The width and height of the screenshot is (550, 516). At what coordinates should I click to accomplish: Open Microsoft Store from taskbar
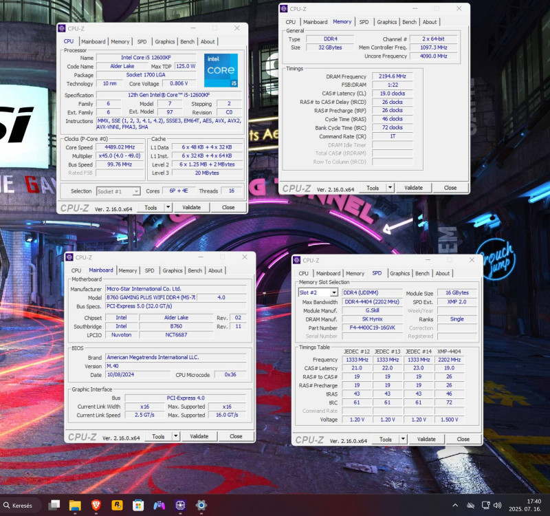(x=138, y=505)
